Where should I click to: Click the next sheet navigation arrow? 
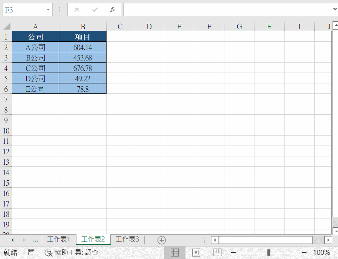tap(24, 240)
